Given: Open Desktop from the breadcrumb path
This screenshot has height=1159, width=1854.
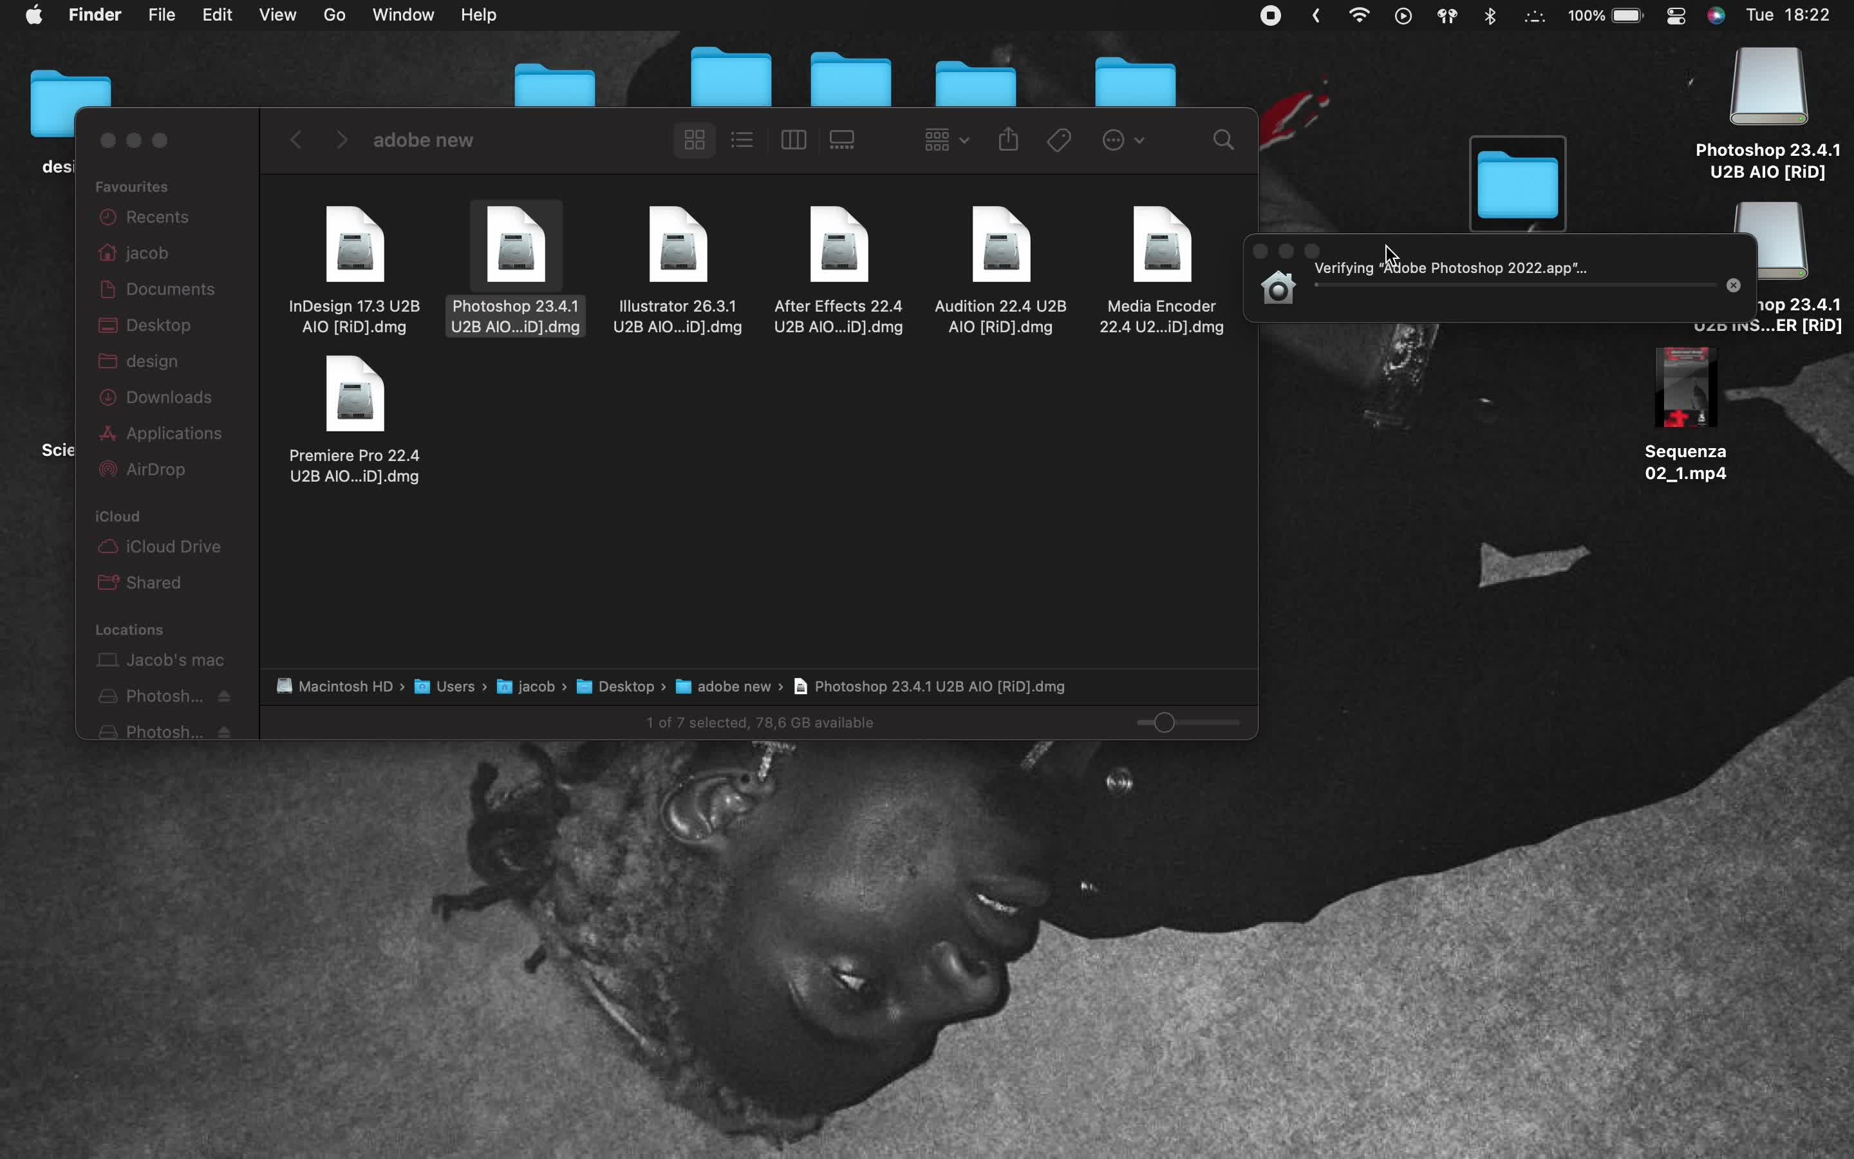Looking at the screenshot, I should pyautogui.click(x=628, y=686).
